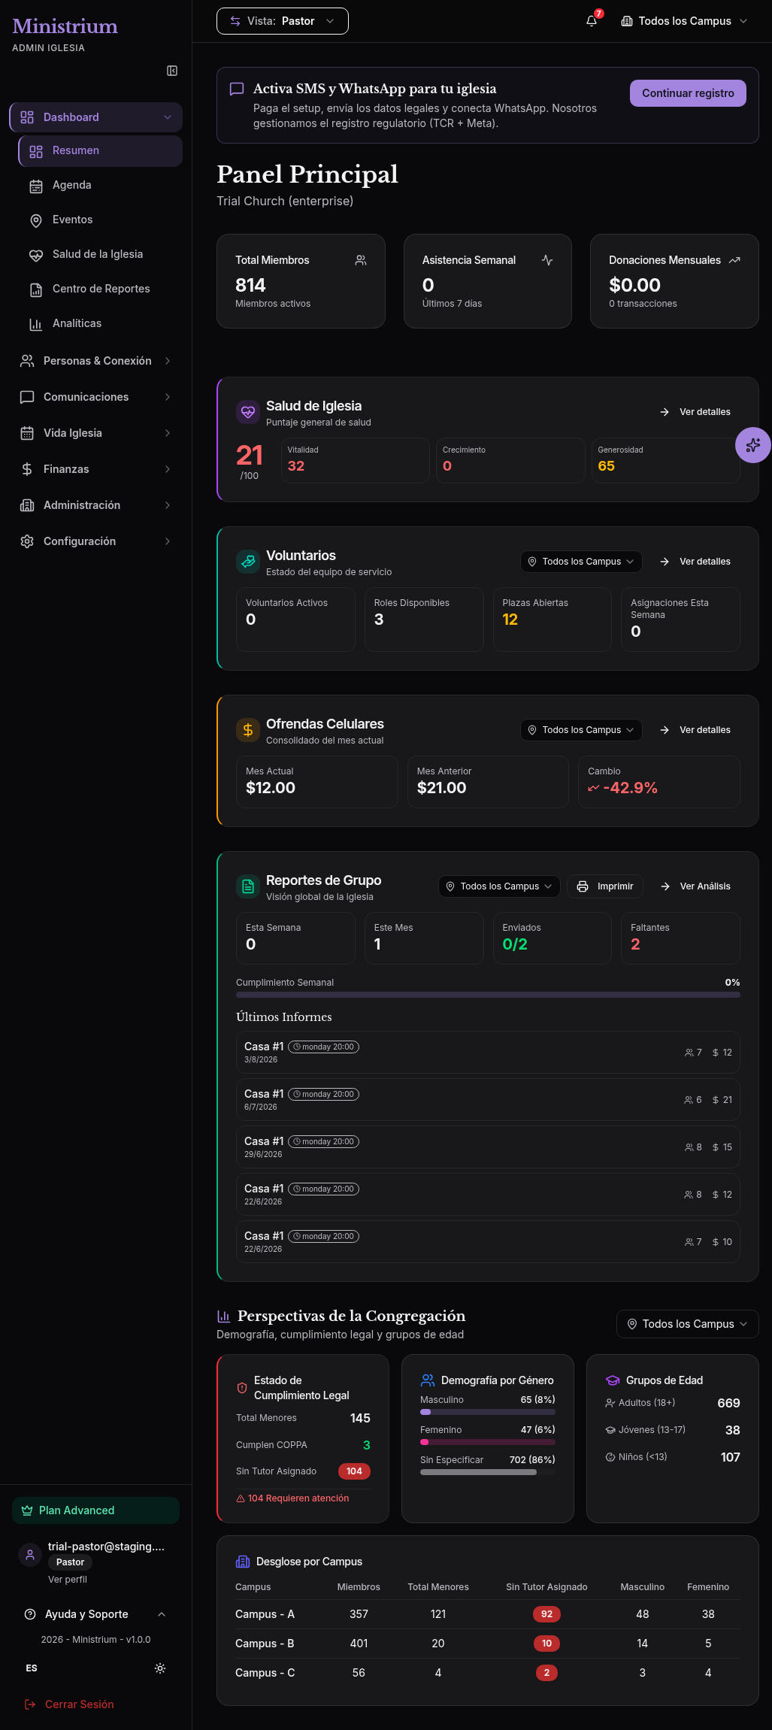772x1730 pixels.
Task: Open Reportes de Grupo campus filter
Action: point(499,886)
